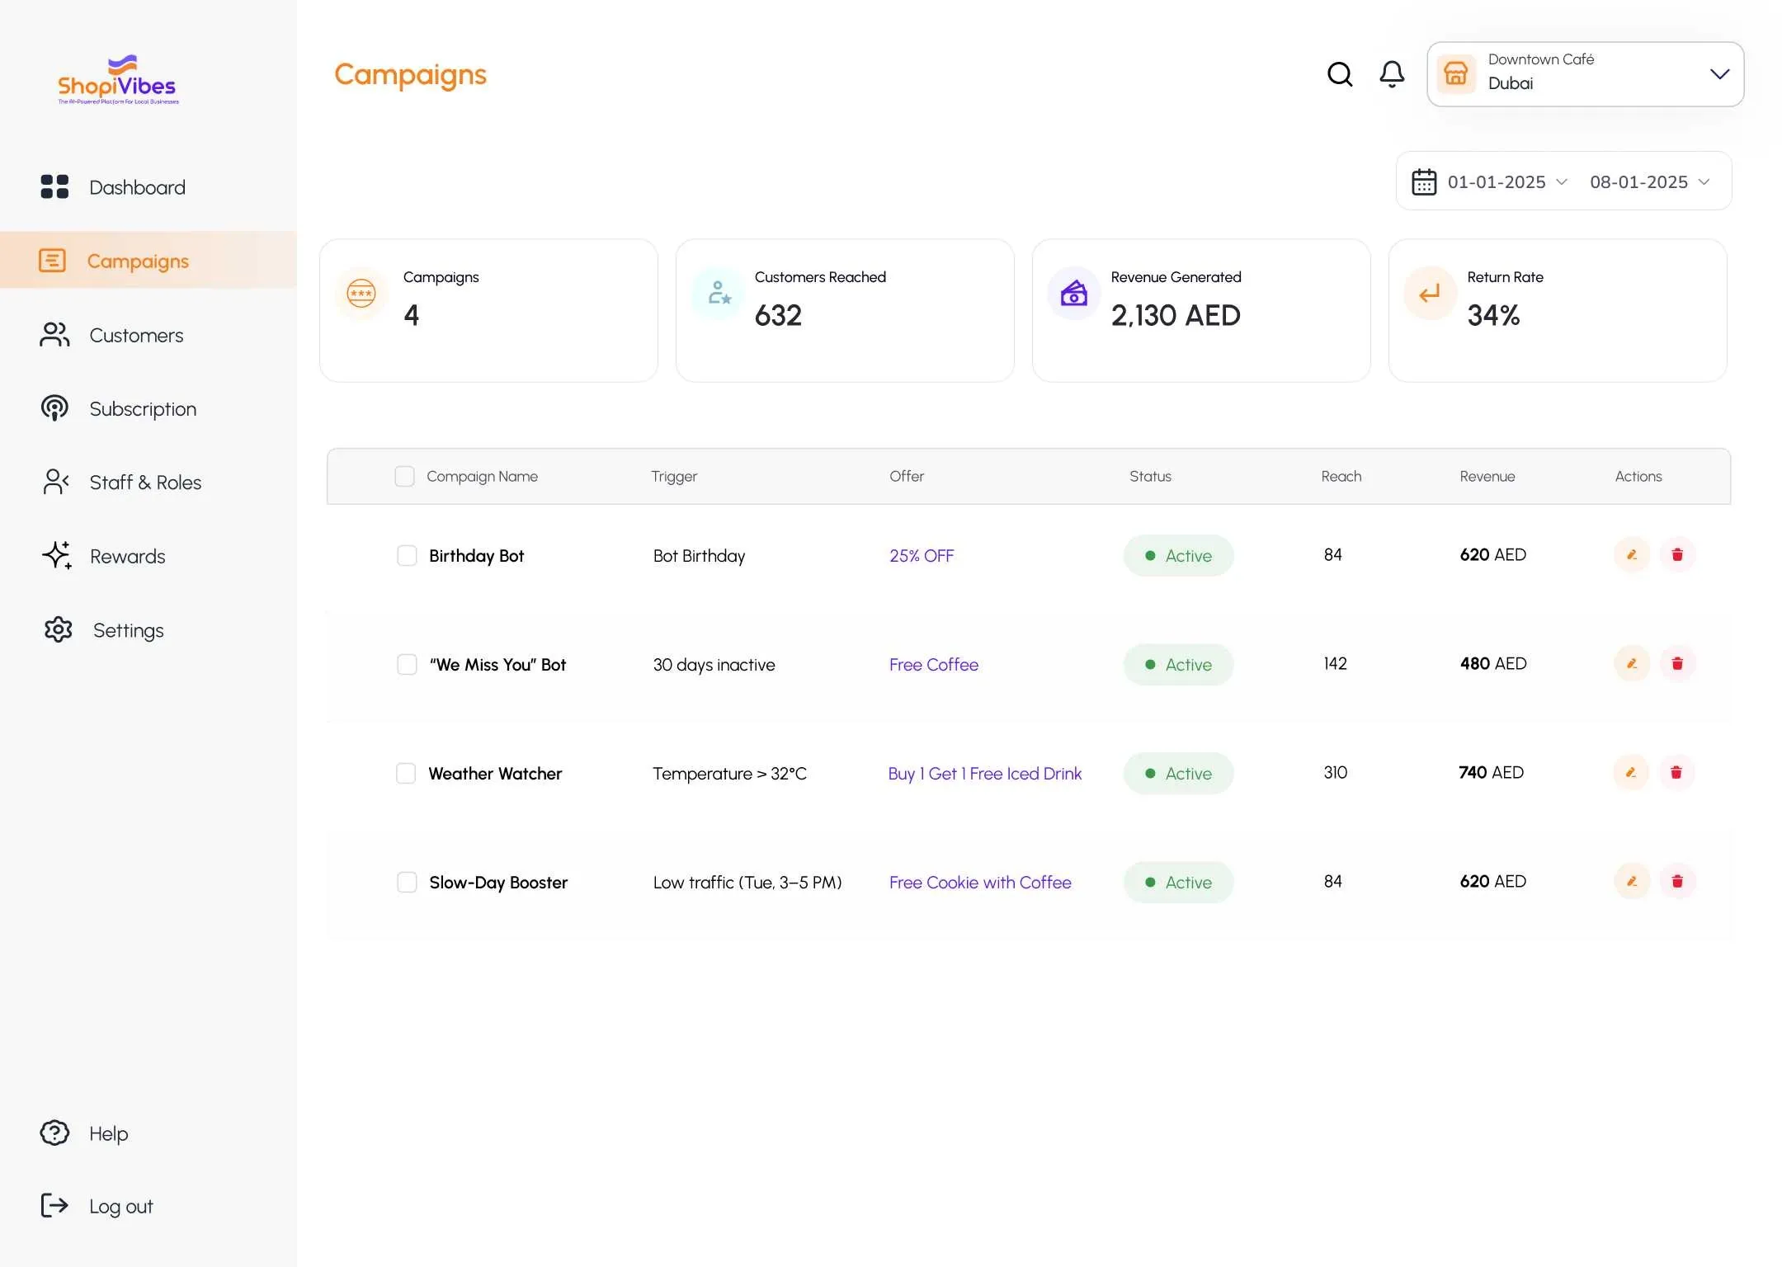This screenshot has height=1267, width=1782.
Task: Edit the "We Miss You" Bot campaign
Action: point(1632,663)
